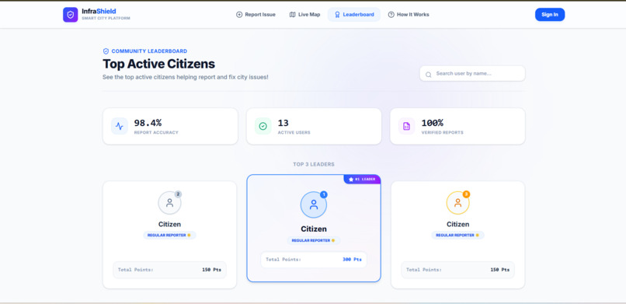This screenshot has width=626, height=304.
Task: Click the 150 Pts total on rank 3 card
Action: pyautogui.click(x=500, y=270)
